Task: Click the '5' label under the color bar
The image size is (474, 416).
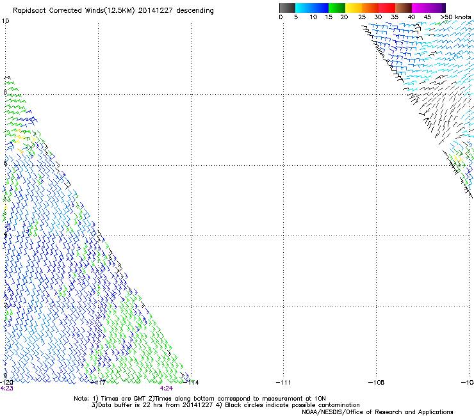Action: click(296, 17)
